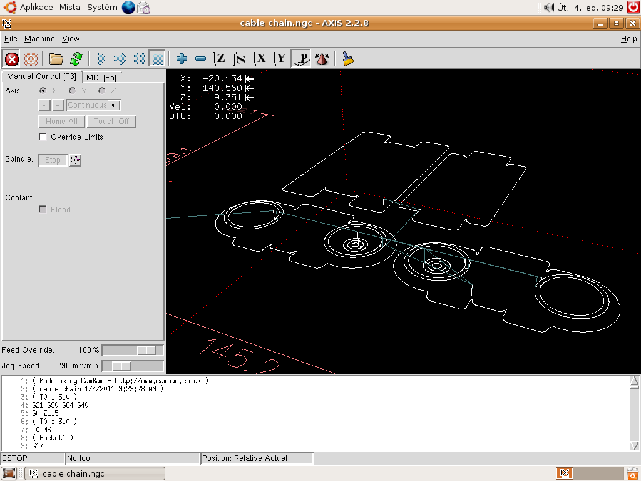This screenshot has width=641, height=481.
Task: Enable the Override Limits checkbox
Action: coord(43,137)
